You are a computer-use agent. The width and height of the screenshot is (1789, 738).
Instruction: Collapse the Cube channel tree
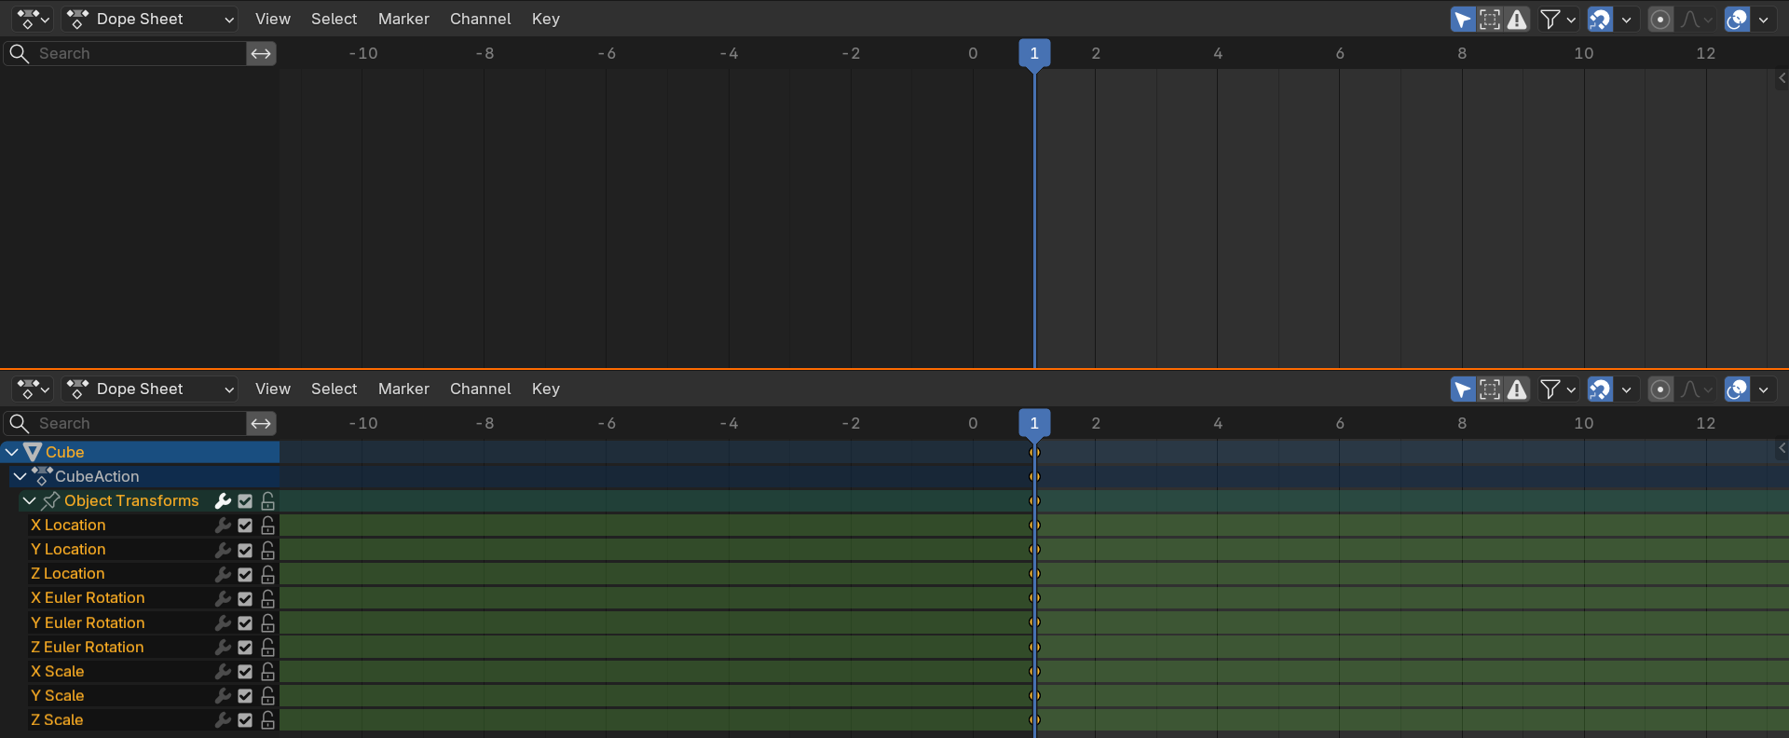click(12, 452)
